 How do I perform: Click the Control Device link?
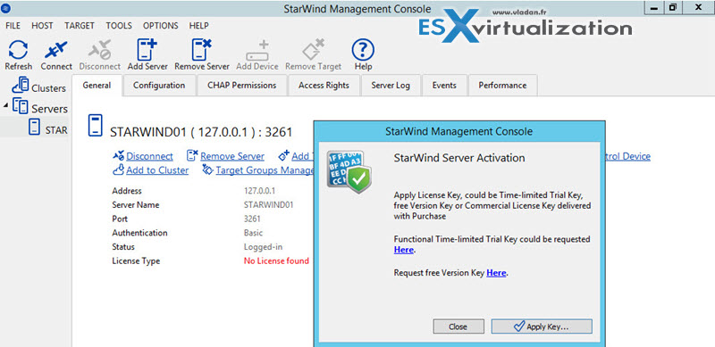[628, 156]
